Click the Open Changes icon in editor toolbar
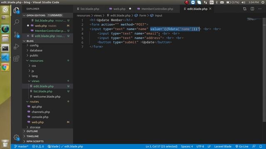Viewport: 266px width, 149px height. tap(245, 9)
